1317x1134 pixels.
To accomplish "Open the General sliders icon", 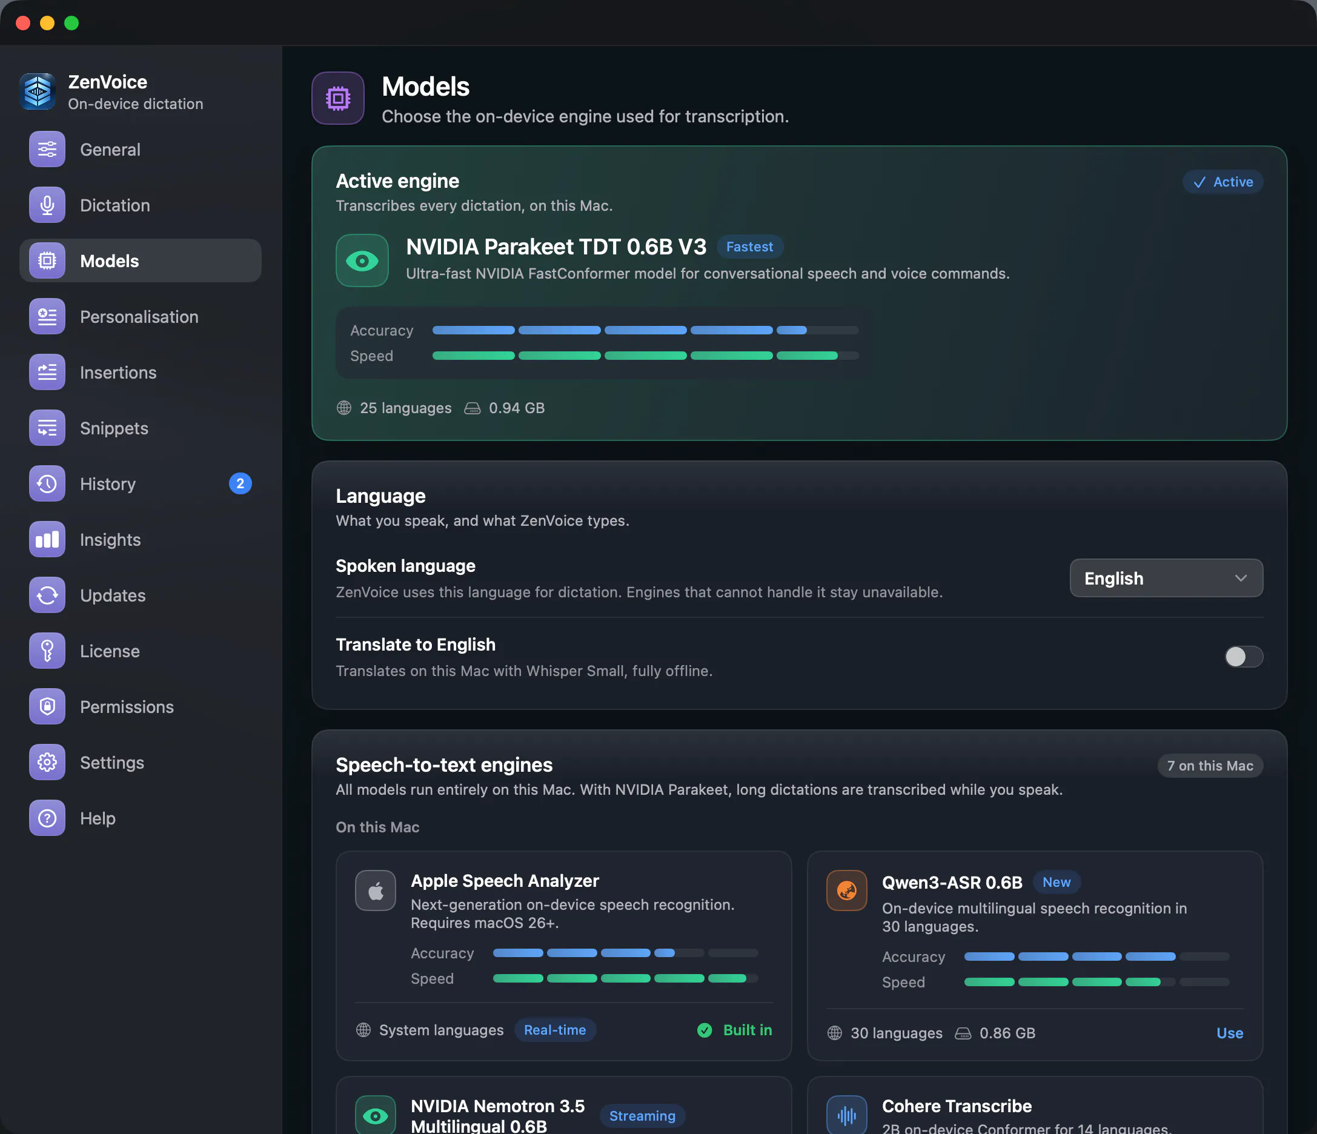I will coord(47,150).
